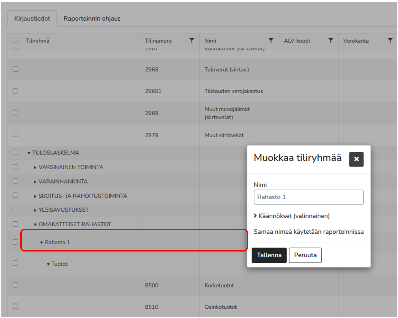Check the VARAINHANKINTA row checkbox
Image resolution: width=398 pixels, height=318 pixels.
[15, 181]
